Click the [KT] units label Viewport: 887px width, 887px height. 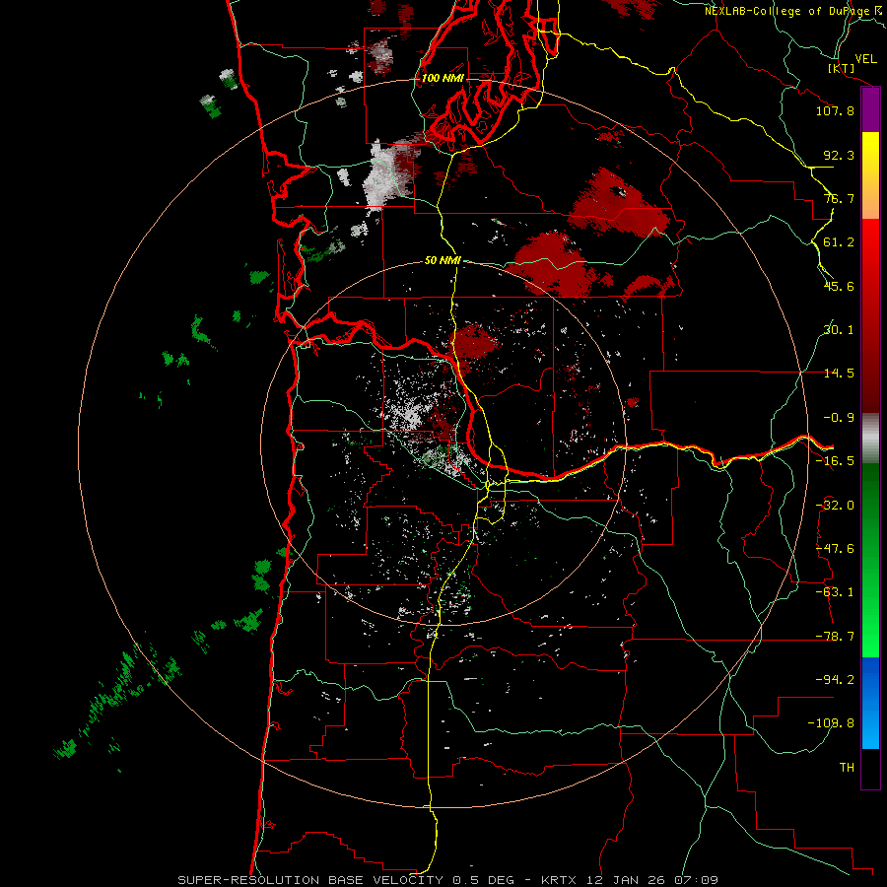(842, 68)
